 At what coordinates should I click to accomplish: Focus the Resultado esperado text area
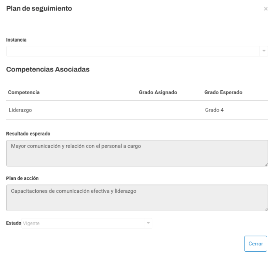(x=137, y=153)
